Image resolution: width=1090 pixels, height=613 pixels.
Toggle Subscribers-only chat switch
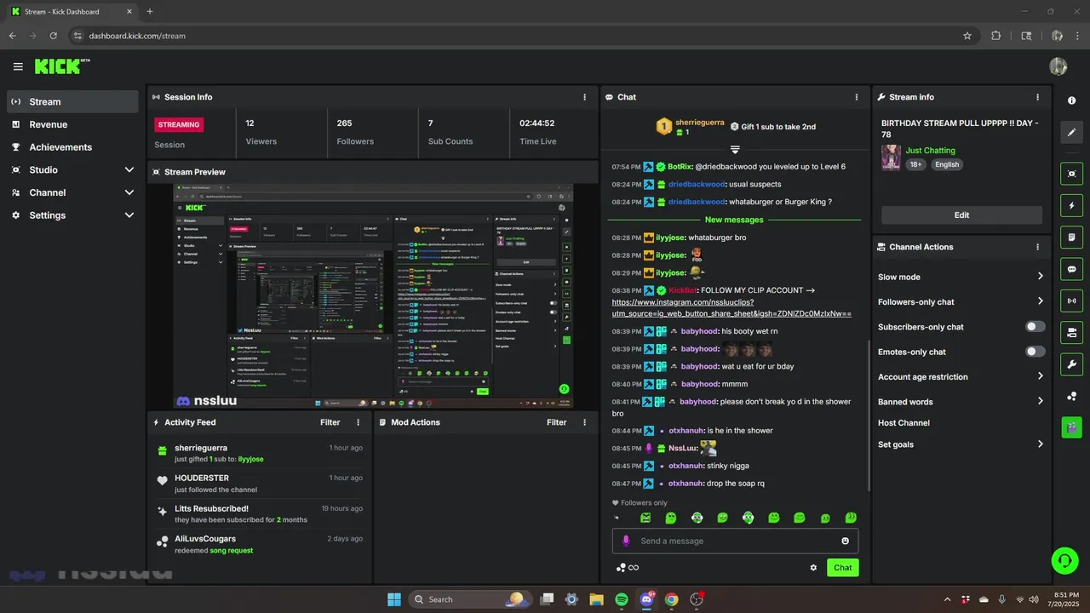1035,327
